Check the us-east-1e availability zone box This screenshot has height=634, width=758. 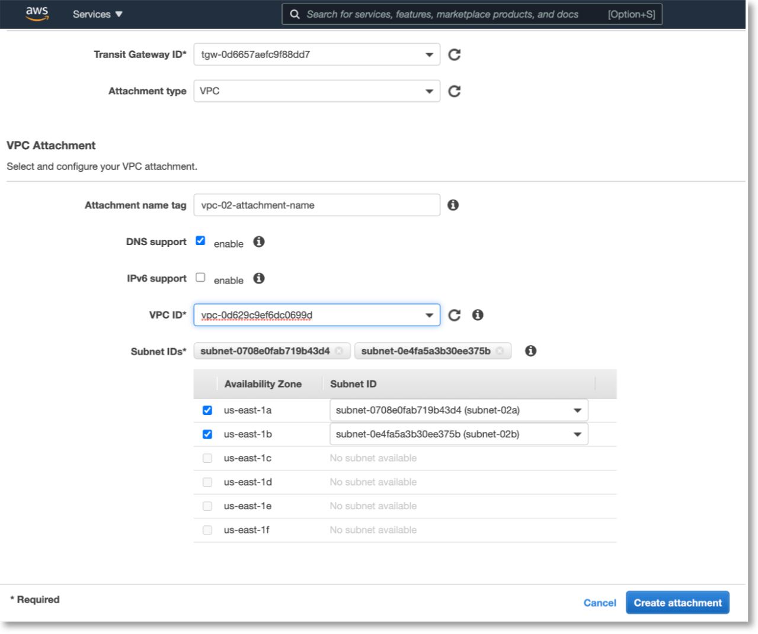pyautogui.click(x=207, y=506)
